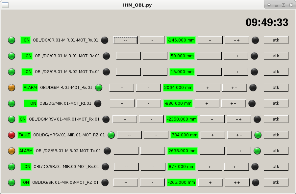Click the FAULT status label
The height and width of the screenshot is (194, 296).
(24, 135)
